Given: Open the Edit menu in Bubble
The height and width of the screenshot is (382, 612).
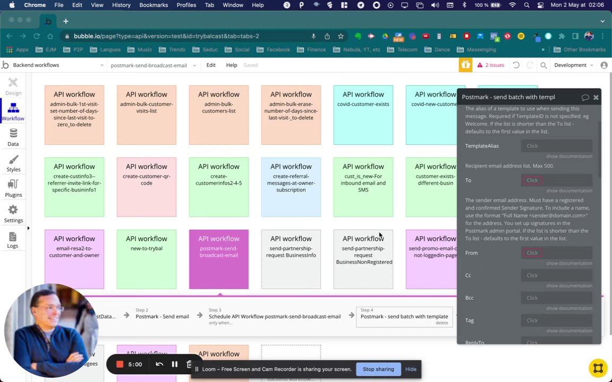Looking at the screenshot, I should click(211, 65).
